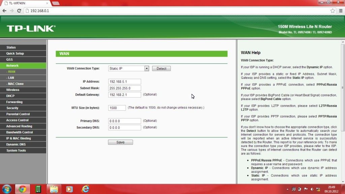Open System Tools menu
Viewport: 345px width, 194px height.
23,150
